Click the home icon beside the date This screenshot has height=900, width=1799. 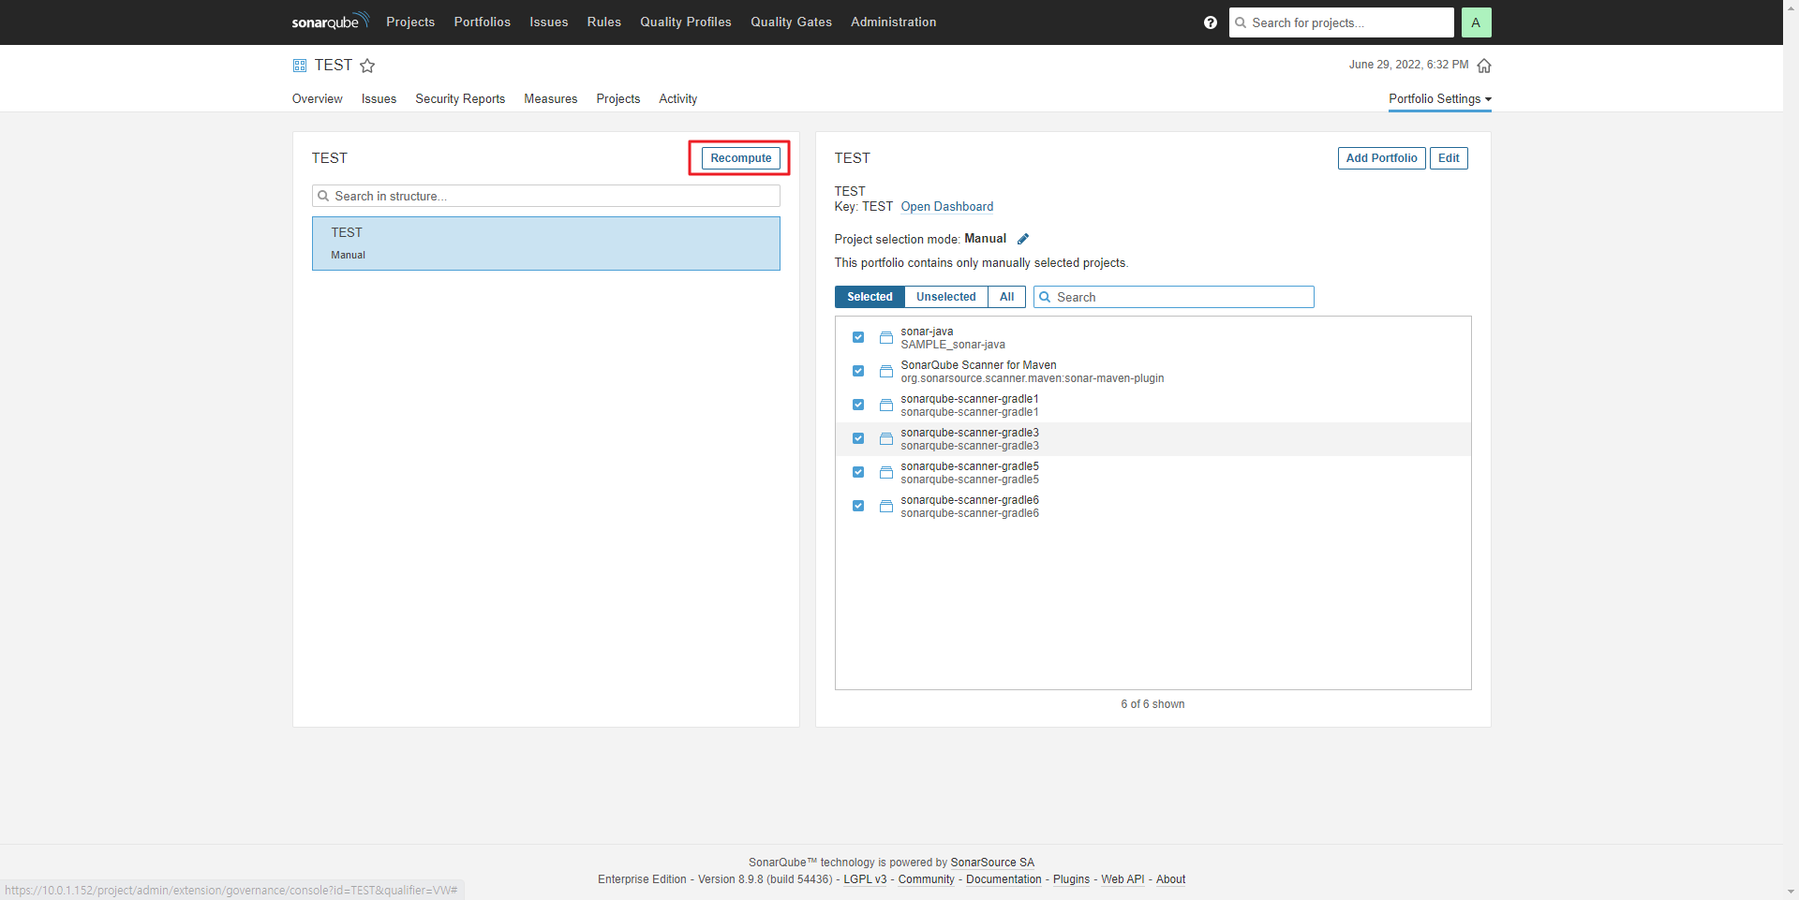click(x=1484, y=66)
